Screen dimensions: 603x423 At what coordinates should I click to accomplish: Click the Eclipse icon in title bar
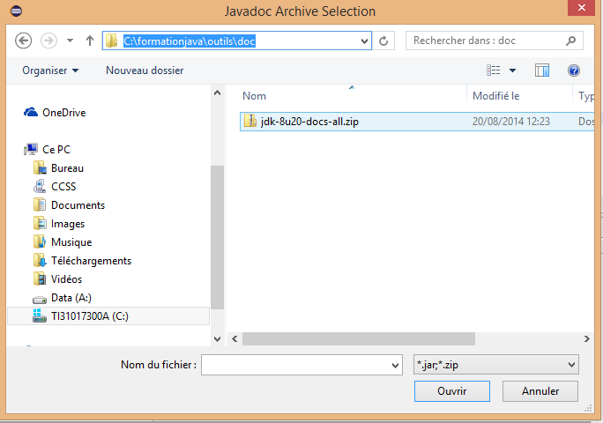coord(16,11)
